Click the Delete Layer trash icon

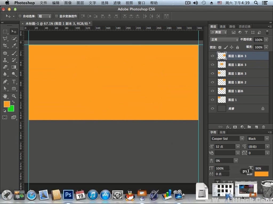[263, 127]
